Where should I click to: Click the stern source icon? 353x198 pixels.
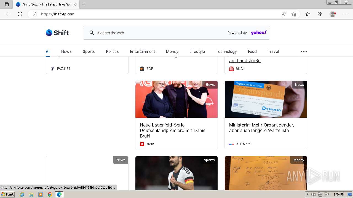coord(142,144)
